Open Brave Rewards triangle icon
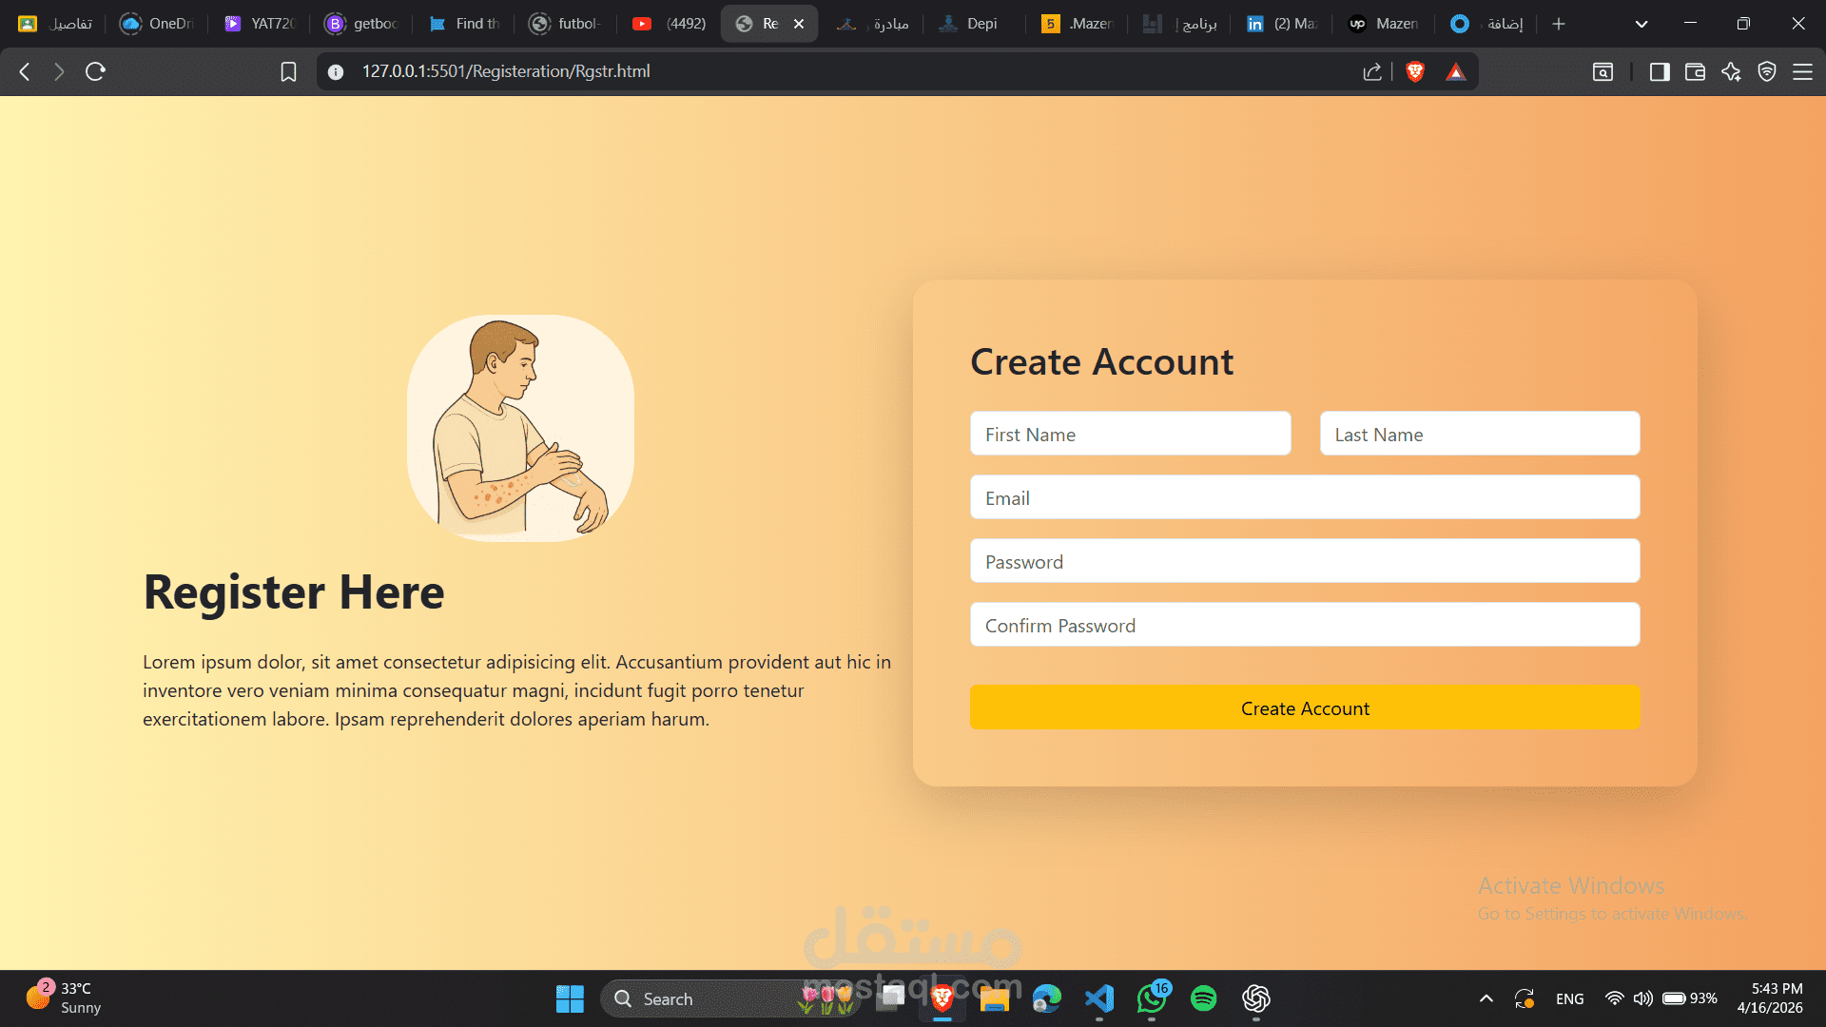The image size is (1826, 1027). coord(1456,71)
